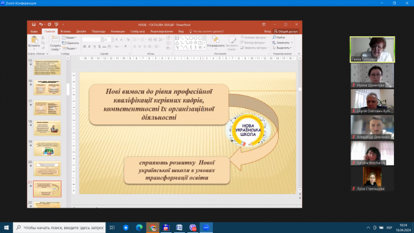Open Microsoft Edge from taskbar
The image size is (414, 233).
tap(139, 227)
